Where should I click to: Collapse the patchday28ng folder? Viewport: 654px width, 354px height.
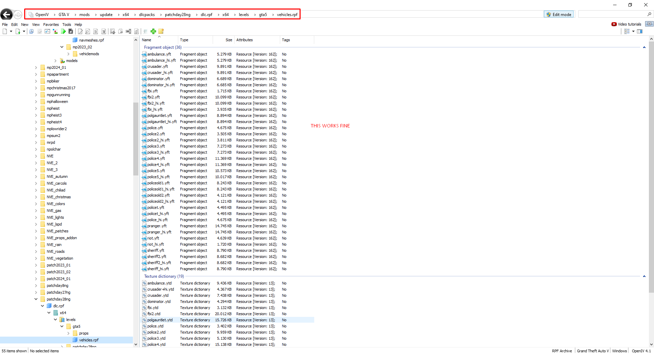coord(36,299)
